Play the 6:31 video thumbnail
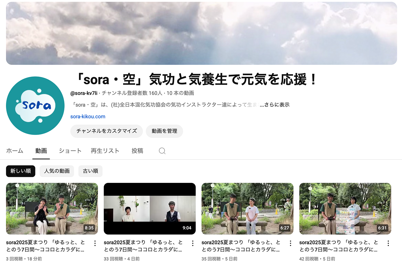Image resolution: width=402 pixels, height=265 pixels. coord(345,209)
